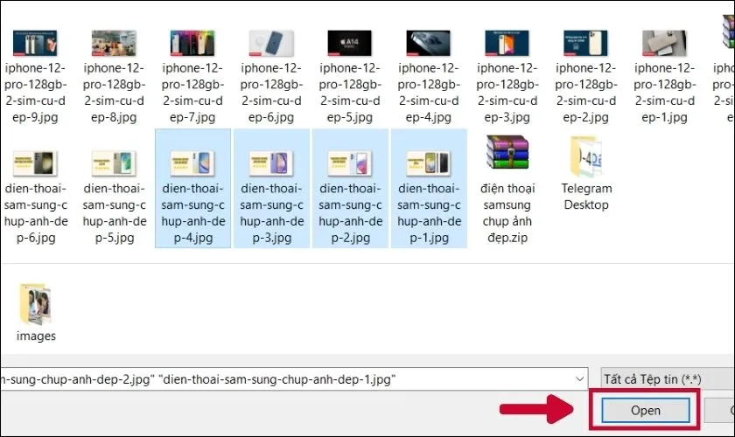Click iphone-12-pro-128gb-2-sim-cu-dep-7.jpg thumbnail
Screen dimensions: 735x437
click(193, 42)
